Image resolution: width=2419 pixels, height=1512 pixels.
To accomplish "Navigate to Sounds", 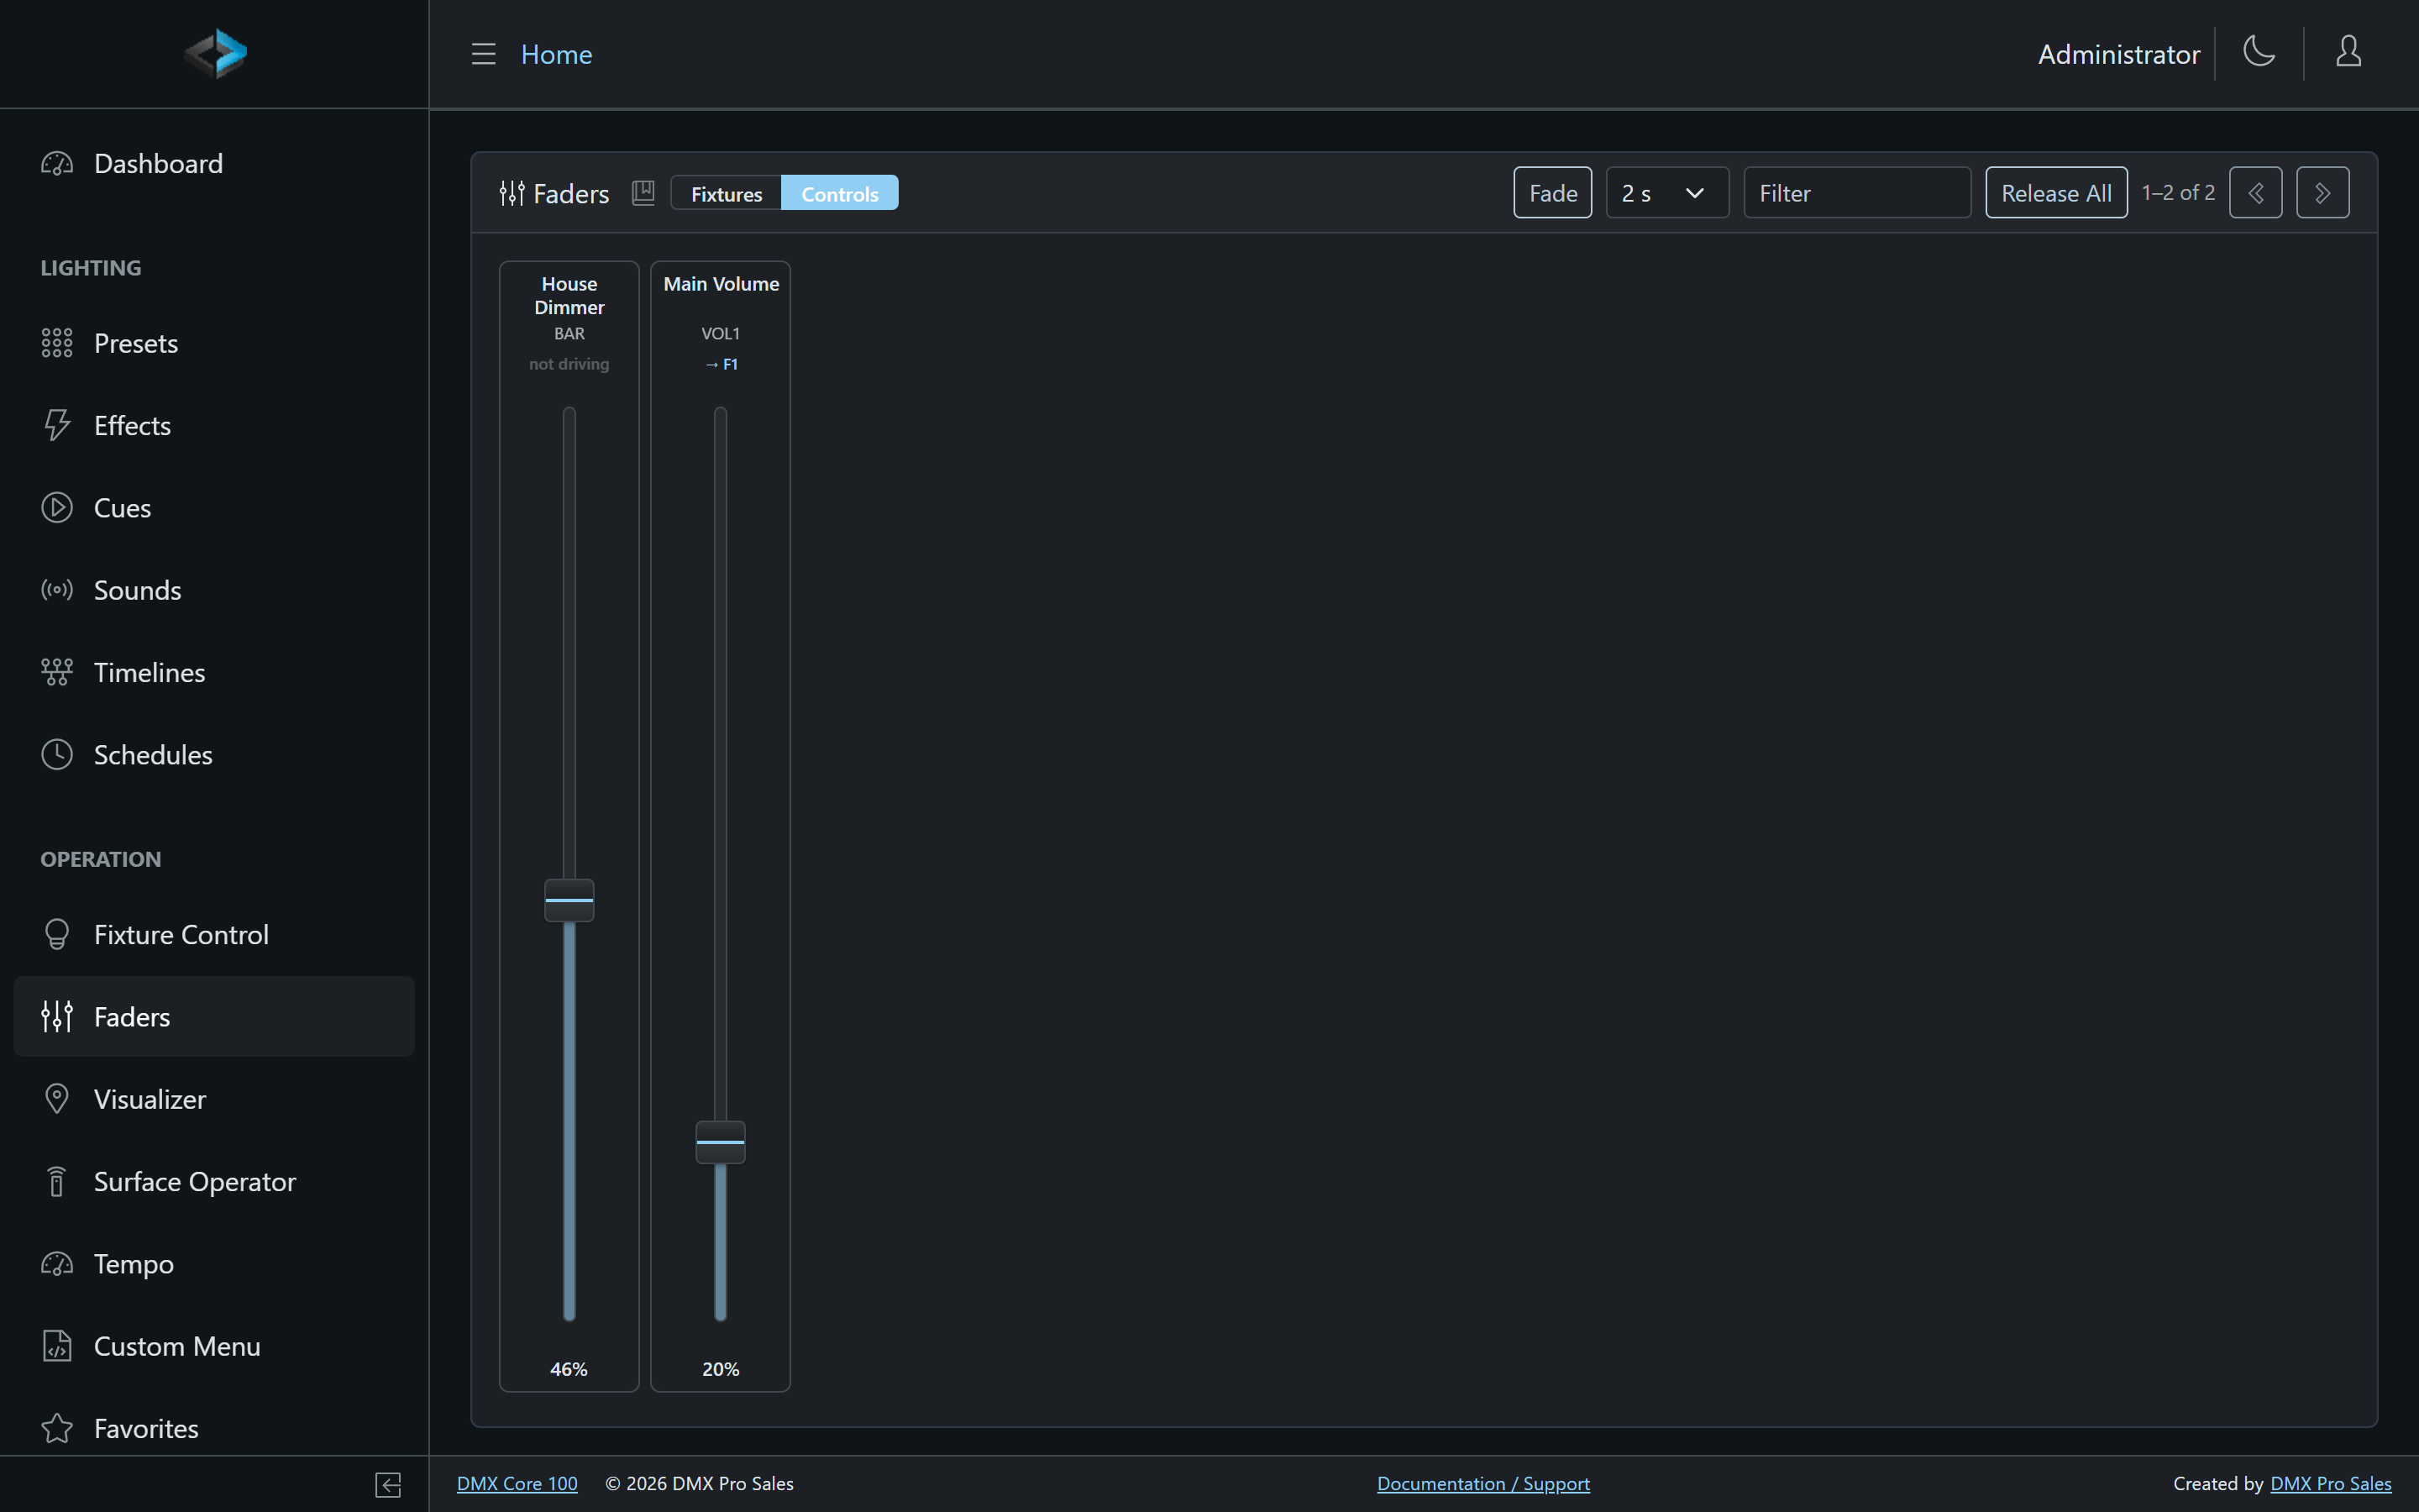I will [x=214, y=590].
